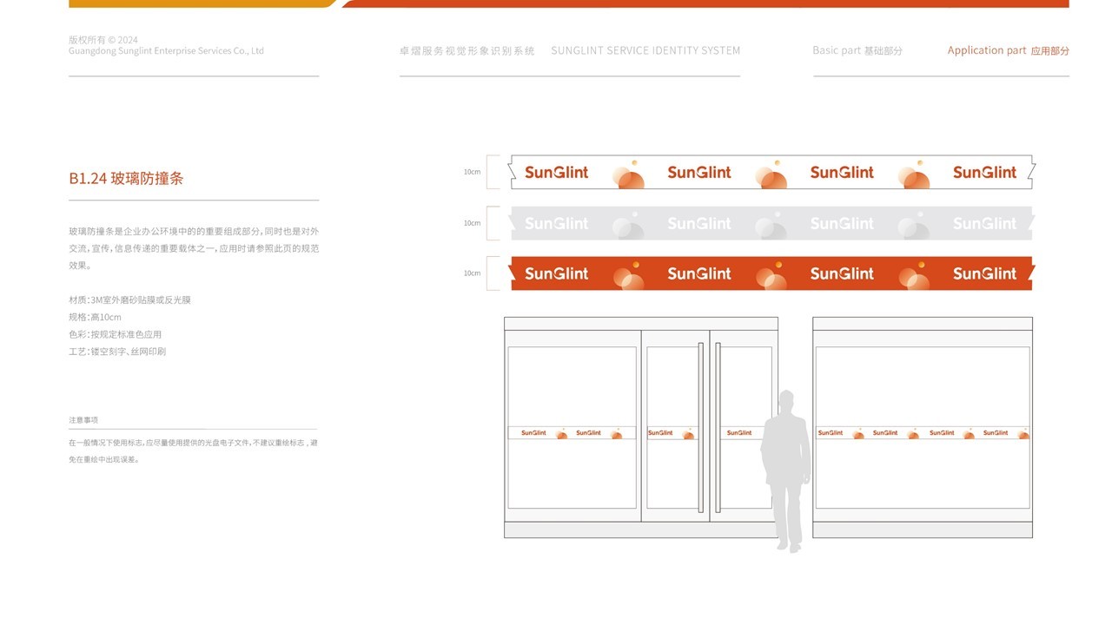Click the first circle emblem on the white strip

628,174
